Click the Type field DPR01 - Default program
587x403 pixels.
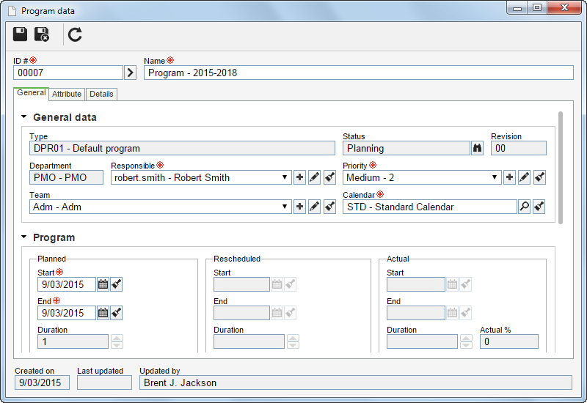[x=182, y=148]
